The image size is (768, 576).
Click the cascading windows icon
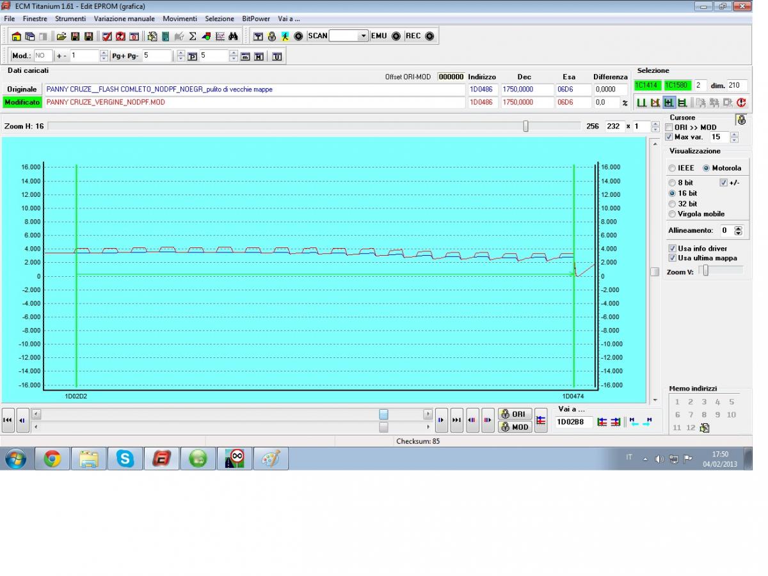click(x=30, y=36)
